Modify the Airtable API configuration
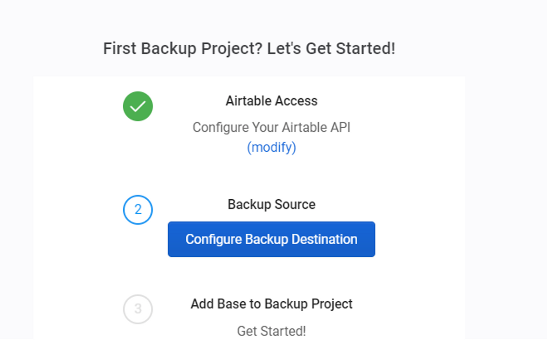This screenshot has height=343, width=547. [271, 147]
